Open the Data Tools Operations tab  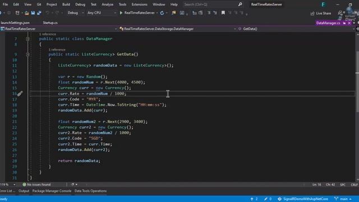[90, 191]
